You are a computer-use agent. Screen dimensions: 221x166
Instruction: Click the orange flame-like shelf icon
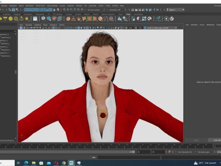tap(79, 19)
